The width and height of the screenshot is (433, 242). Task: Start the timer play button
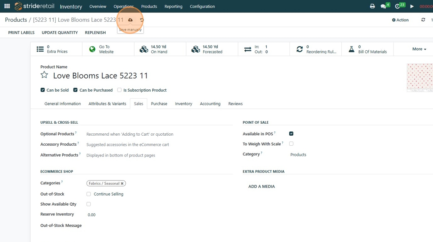point(412,6)
